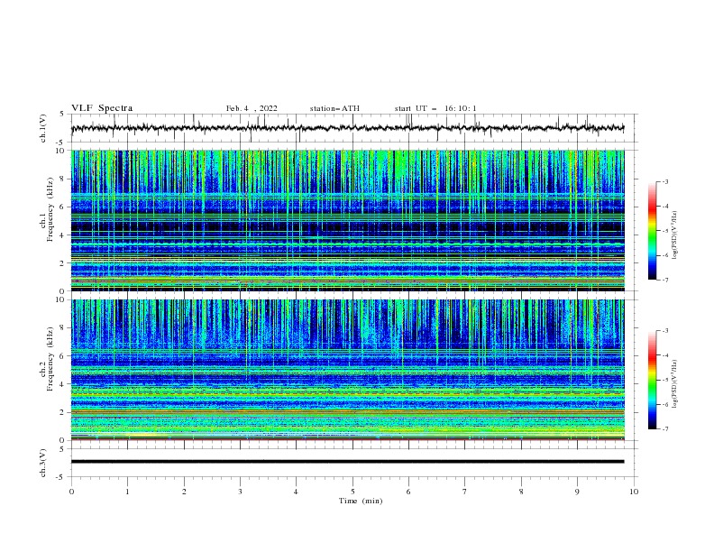Screen dimensions: 714x552
Task: Click the 'station=ATH' label
Action: [x=334, y=108]
